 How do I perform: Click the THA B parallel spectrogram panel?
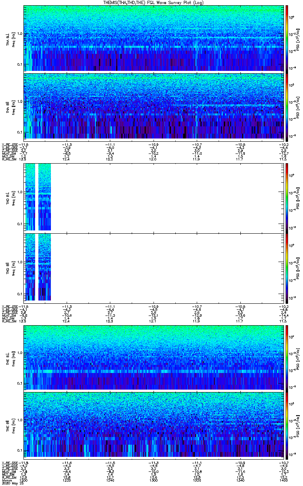pos(153,106)
